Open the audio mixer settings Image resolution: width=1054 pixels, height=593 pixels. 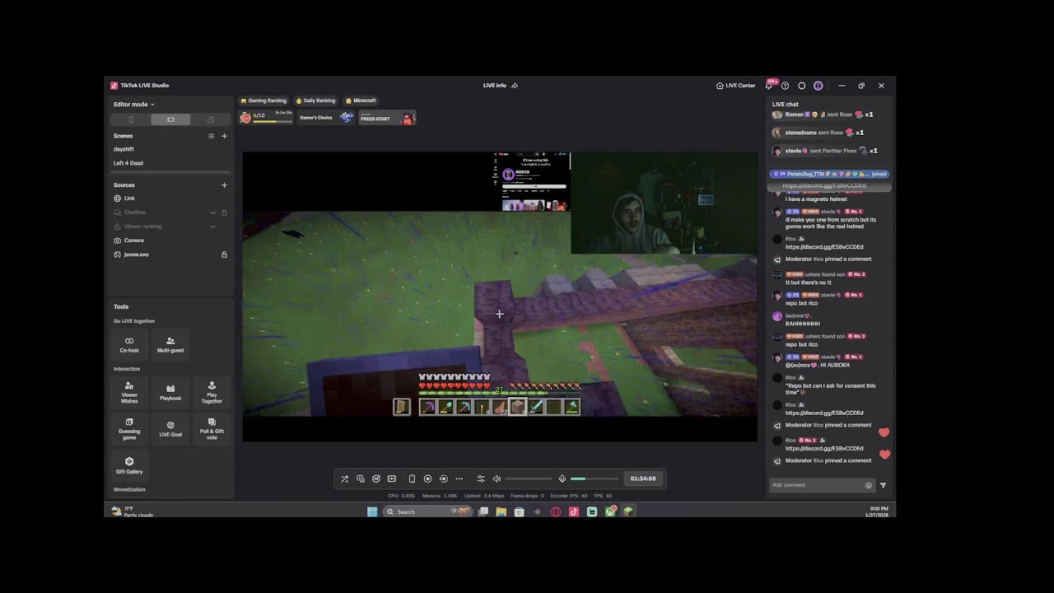point(481,479)
